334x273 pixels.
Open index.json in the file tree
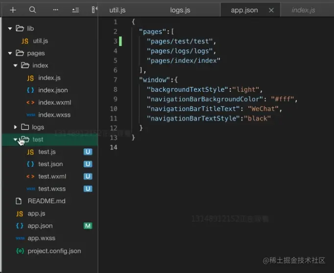tap(53, 90)
